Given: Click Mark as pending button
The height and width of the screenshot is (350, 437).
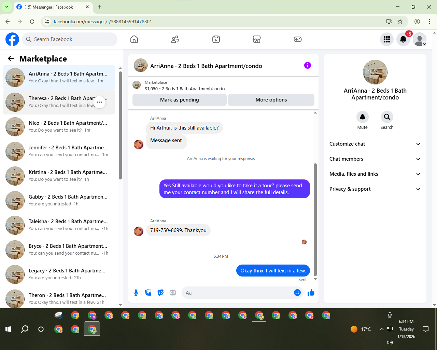Looking at the screenshot, I should 180,100.
